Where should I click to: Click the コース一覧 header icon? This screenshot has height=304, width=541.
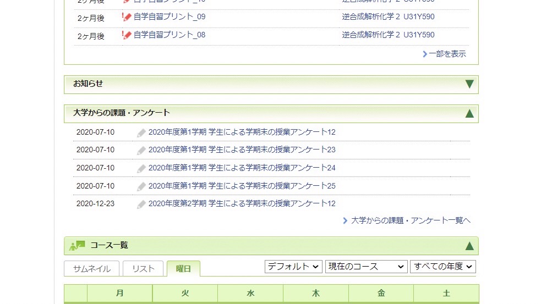tap(77, 246)
